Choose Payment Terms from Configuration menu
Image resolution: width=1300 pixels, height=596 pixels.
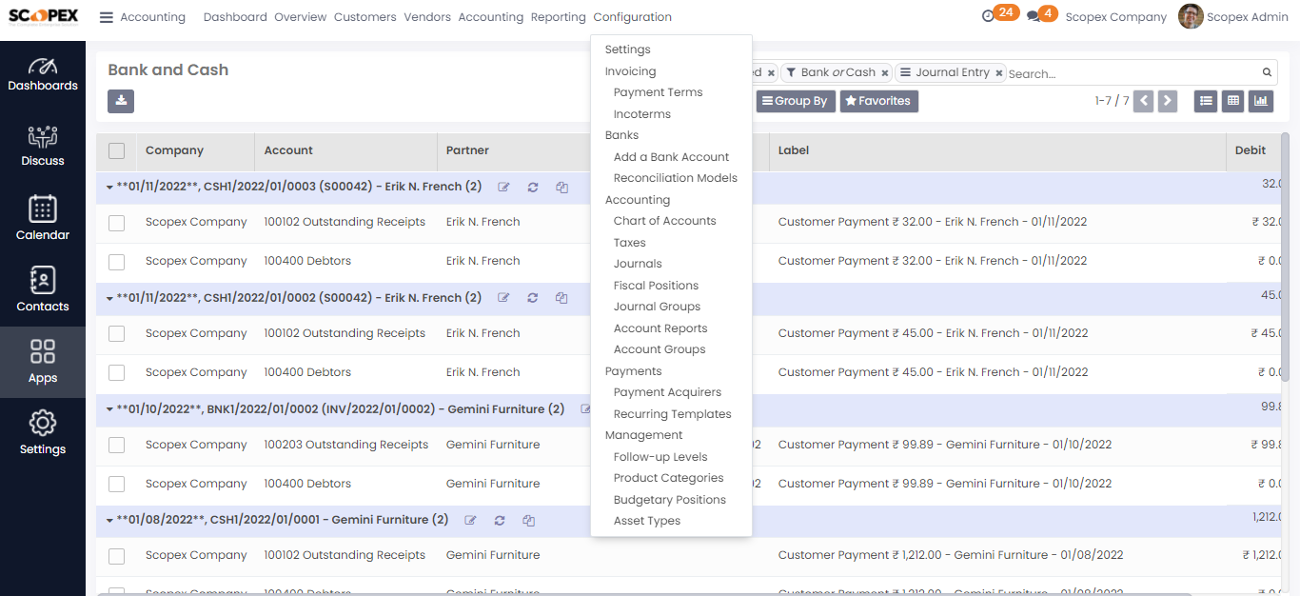coord(658,92)
